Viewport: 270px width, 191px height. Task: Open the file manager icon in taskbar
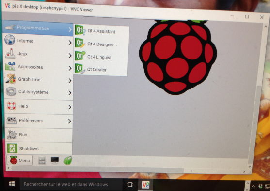point(42,161)
